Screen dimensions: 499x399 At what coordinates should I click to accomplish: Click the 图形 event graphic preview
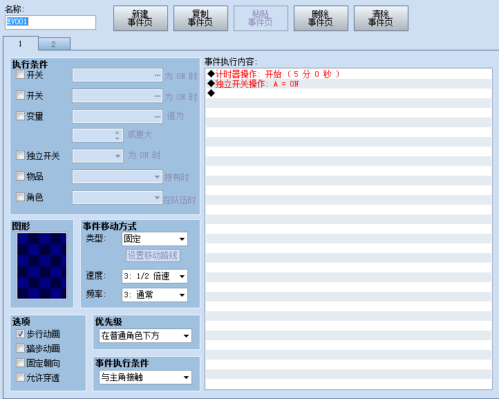point(41,266)
